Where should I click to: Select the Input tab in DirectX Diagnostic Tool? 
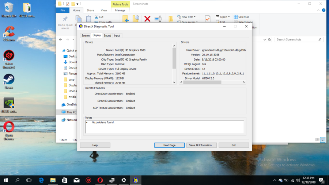(117, 36)
